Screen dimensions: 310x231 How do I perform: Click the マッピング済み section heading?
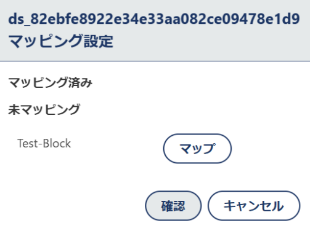point(51,82)
